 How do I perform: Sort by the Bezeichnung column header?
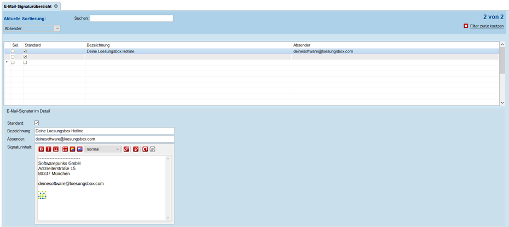tap(188, 45)
